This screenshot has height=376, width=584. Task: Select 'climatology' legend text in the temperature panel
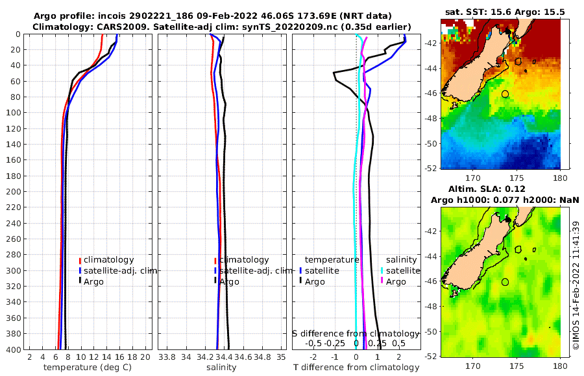point(108,260)
